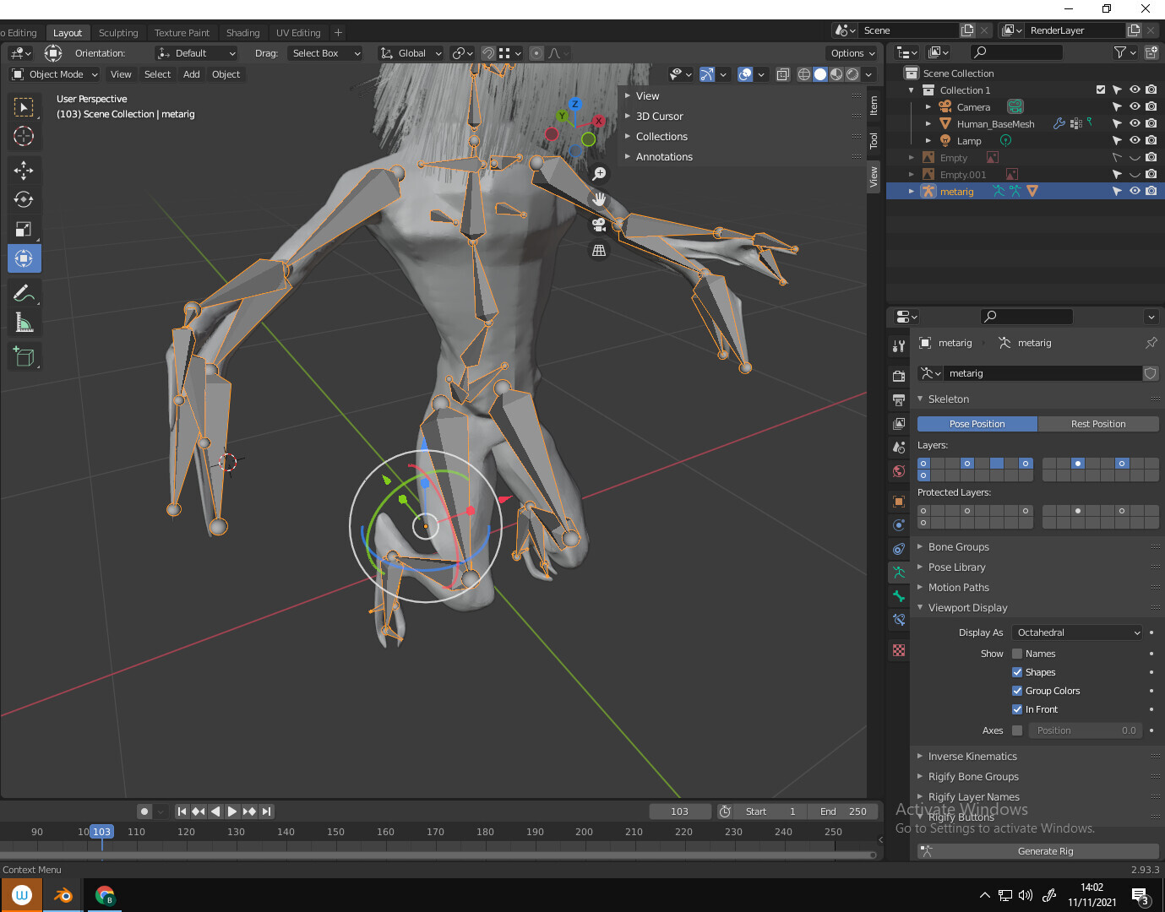Select the Rotate tool in the toolbar

pyautogui.click(x=24, y=199)
